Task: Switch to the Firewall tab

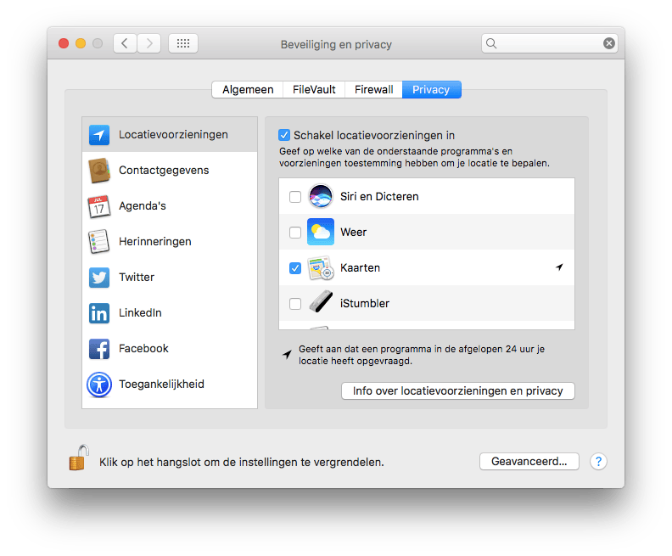Action: (x=373, y=90)
